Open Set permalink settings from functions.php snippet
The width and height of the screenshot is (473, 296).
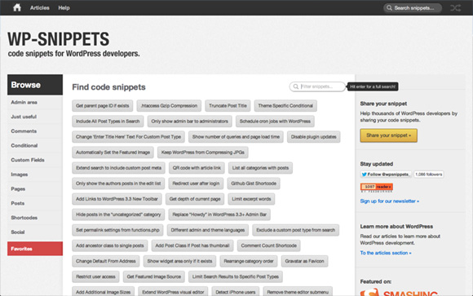pos(117,230)
